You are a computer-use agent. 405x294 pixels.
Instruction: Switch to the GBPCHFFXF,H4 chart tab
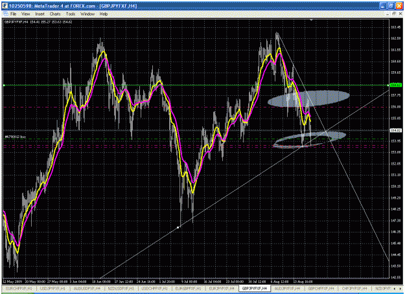(x=321, y=288)
